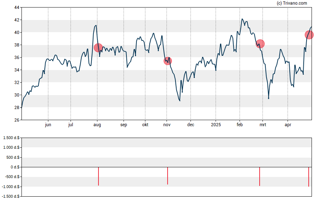Click the 'mrt' axis label

click(263, 125)
